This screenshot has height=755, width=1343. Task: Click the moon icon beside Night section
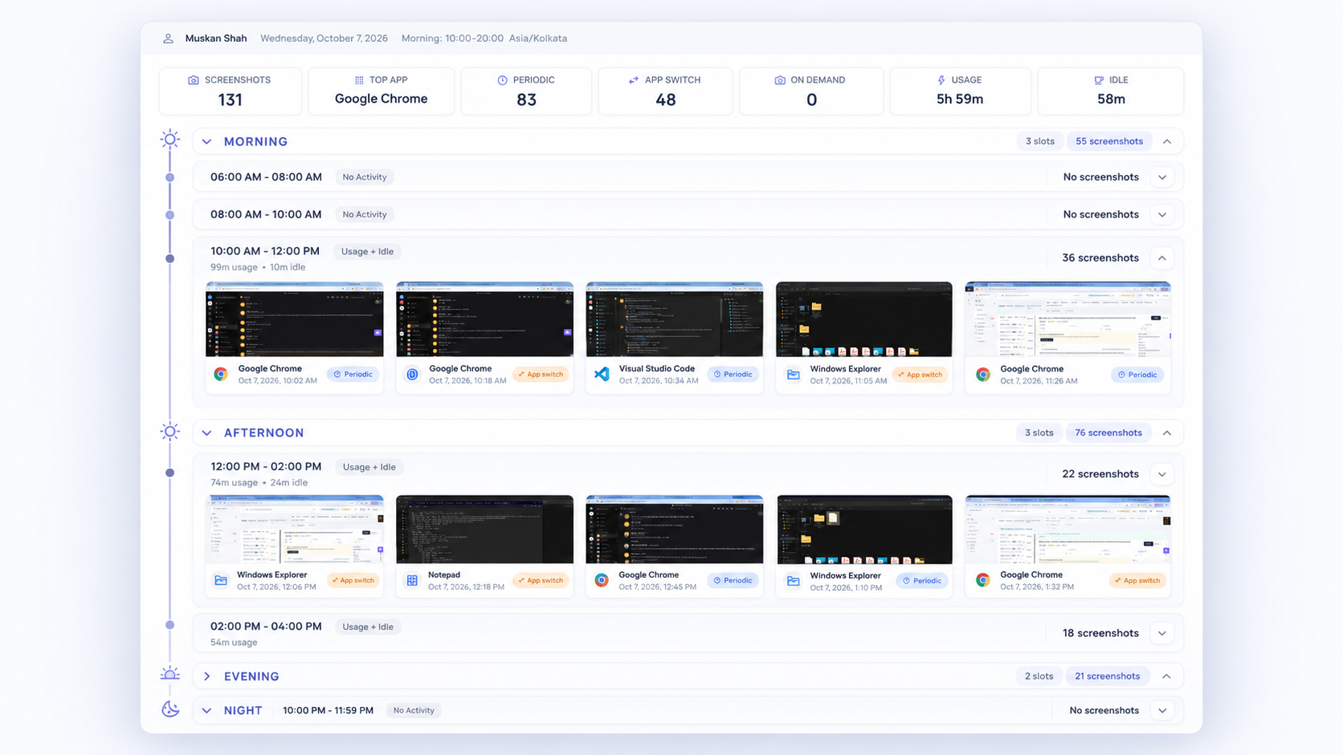170,709
